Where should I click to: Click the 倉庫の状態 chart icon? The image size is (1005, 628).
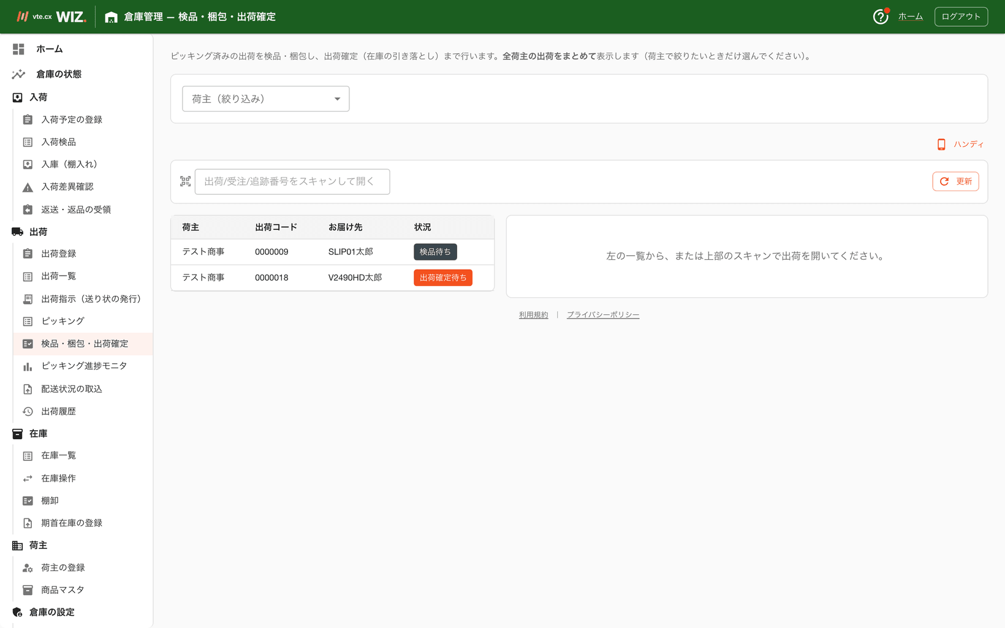[x=18, y=74]
